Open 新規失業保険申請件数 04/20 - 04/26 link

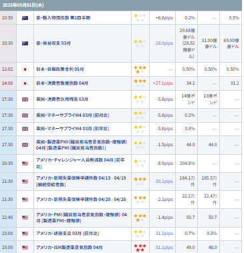(81, 200)
